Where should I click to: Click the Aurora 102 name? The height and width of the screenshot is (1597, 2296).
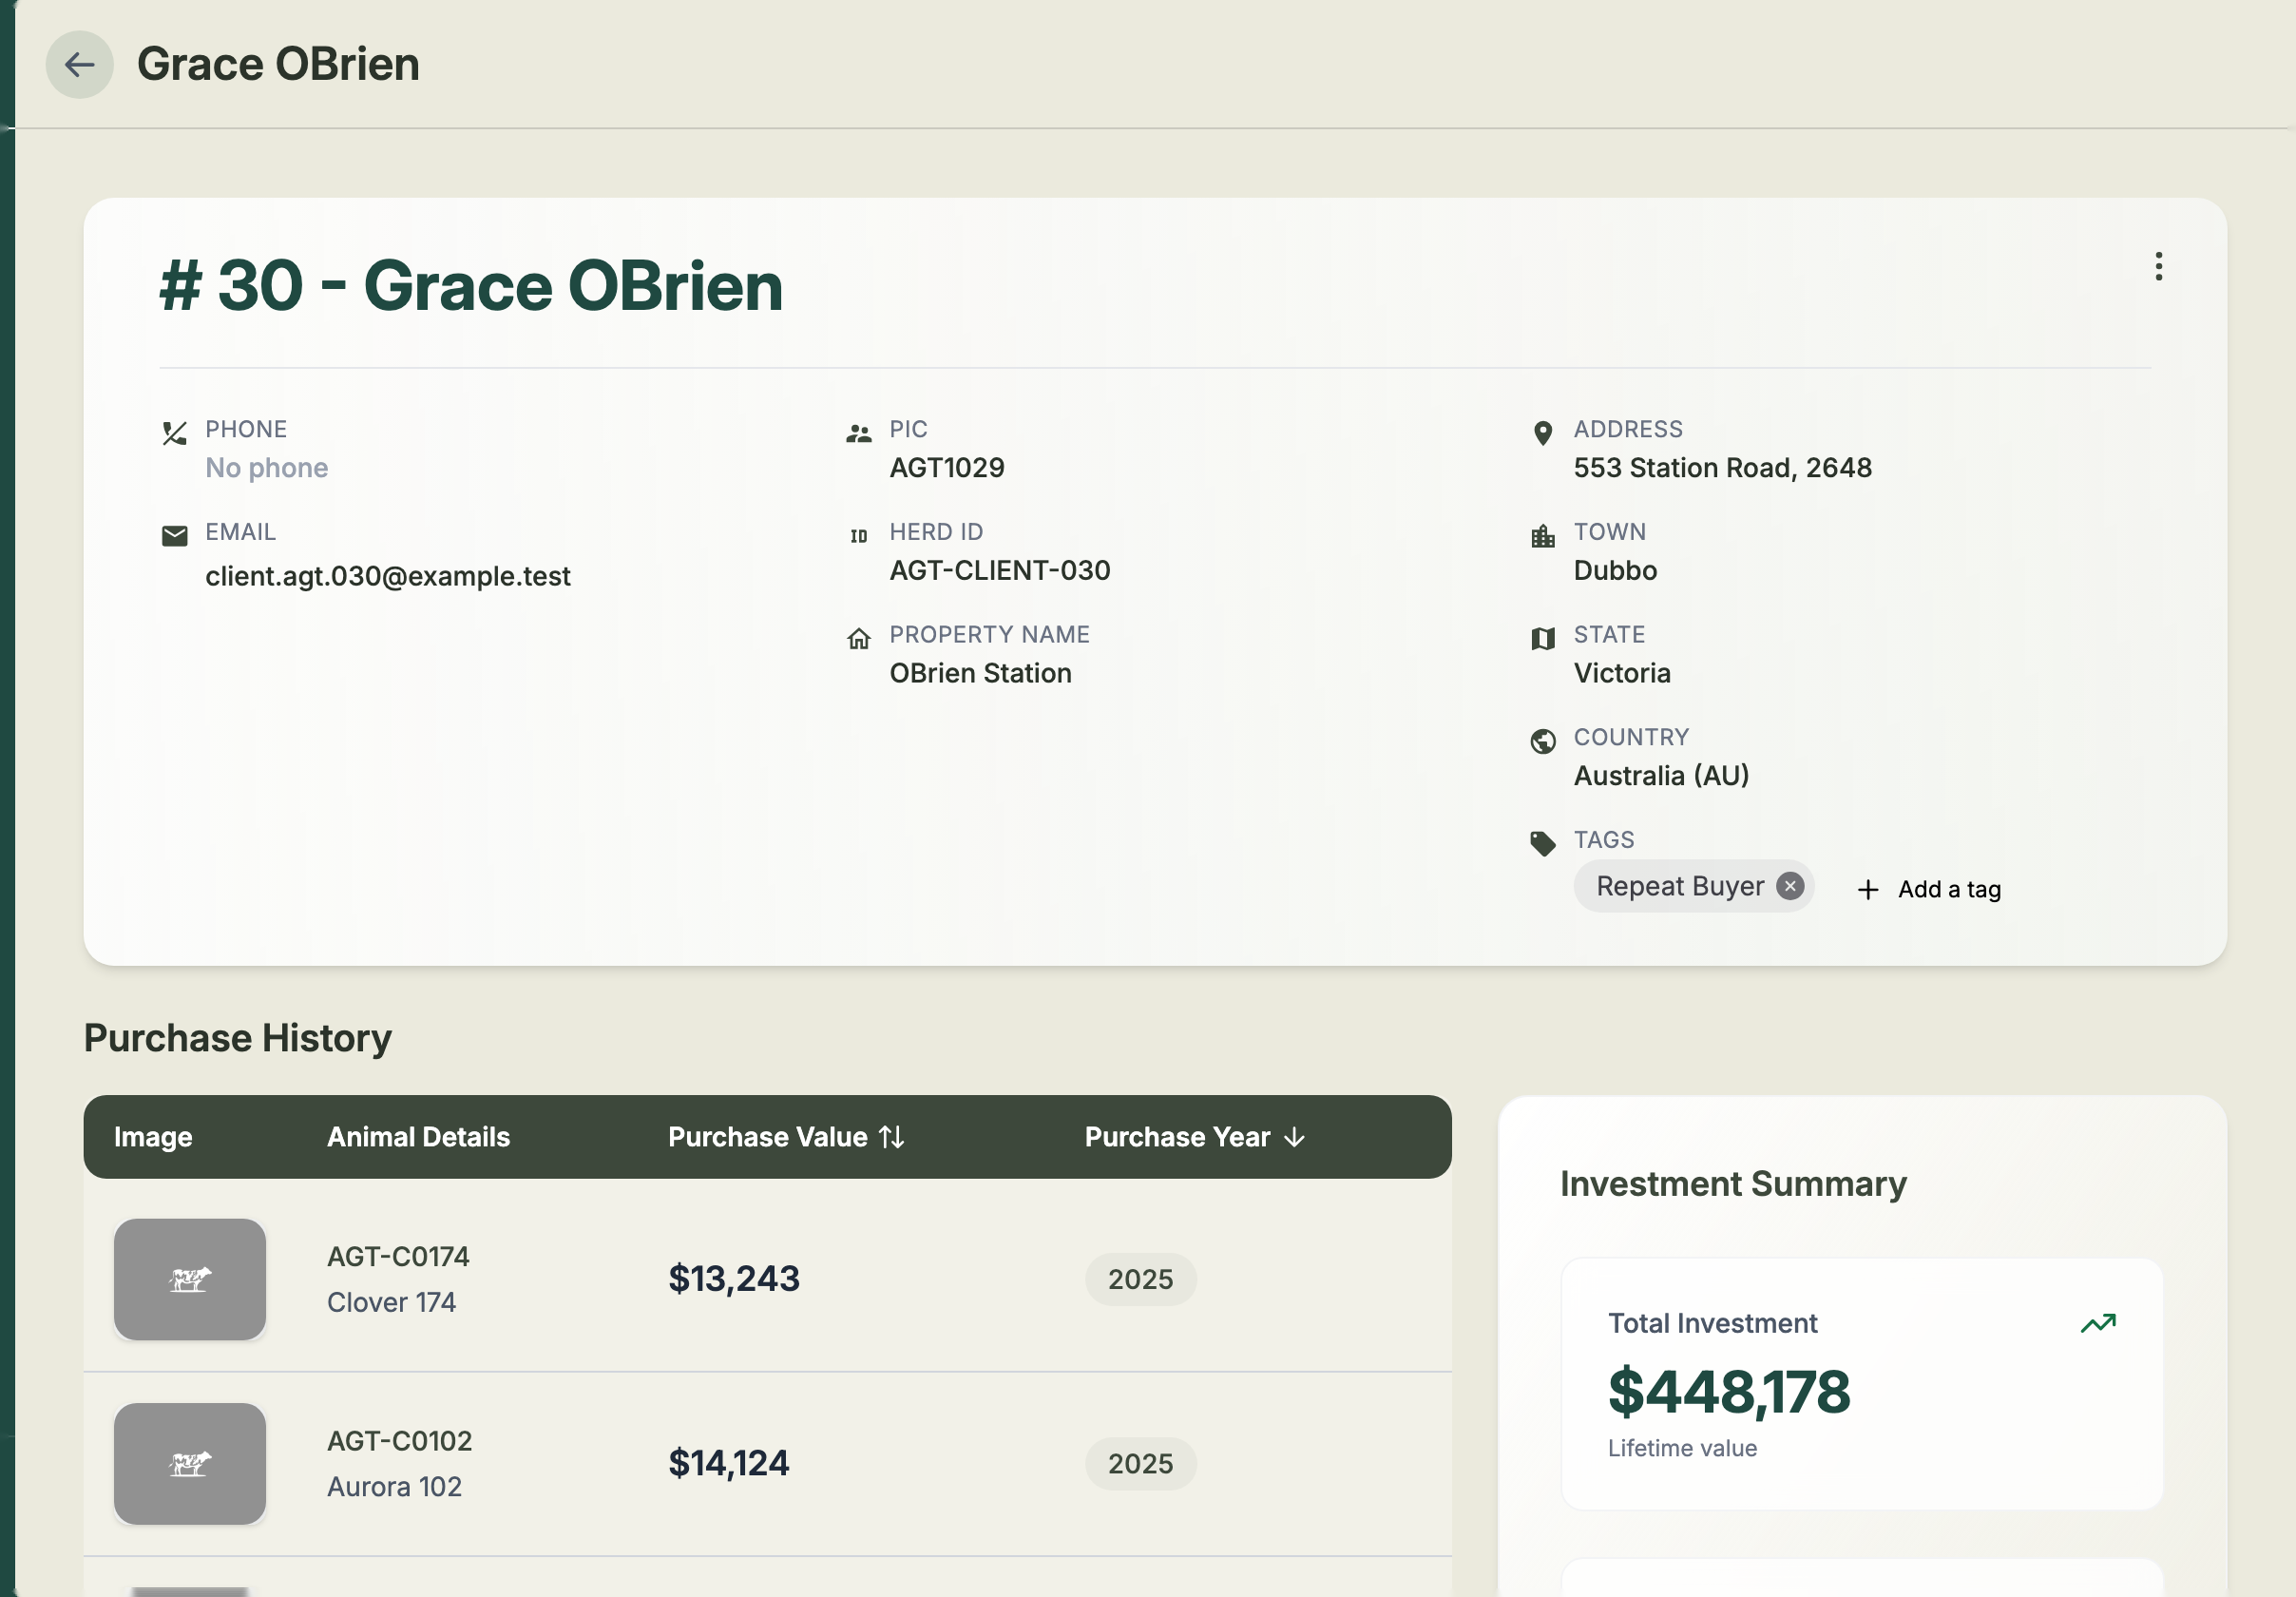394,1486
